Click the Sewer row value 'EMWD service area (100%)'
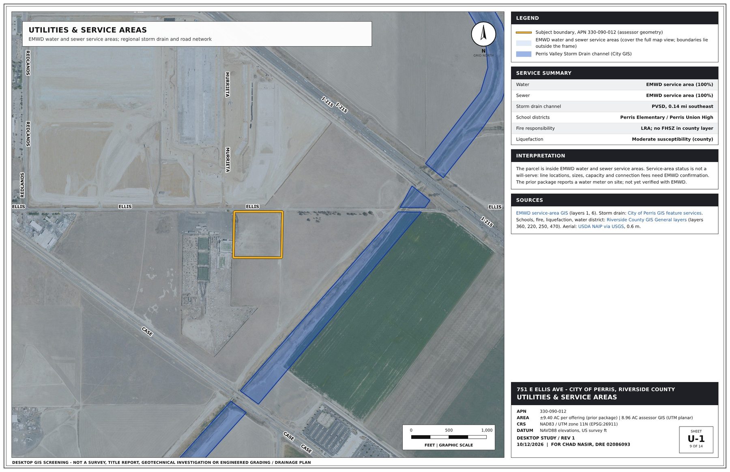This screenshot has height=472, width=730. click(x=679, y=96)
